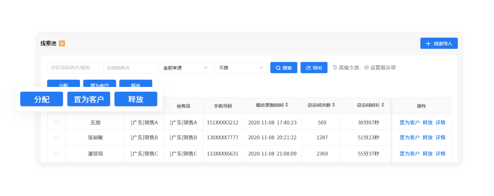Click the 搜索 button label
Viewport: 494px width, 196px height.
click(x=287, y=68)
